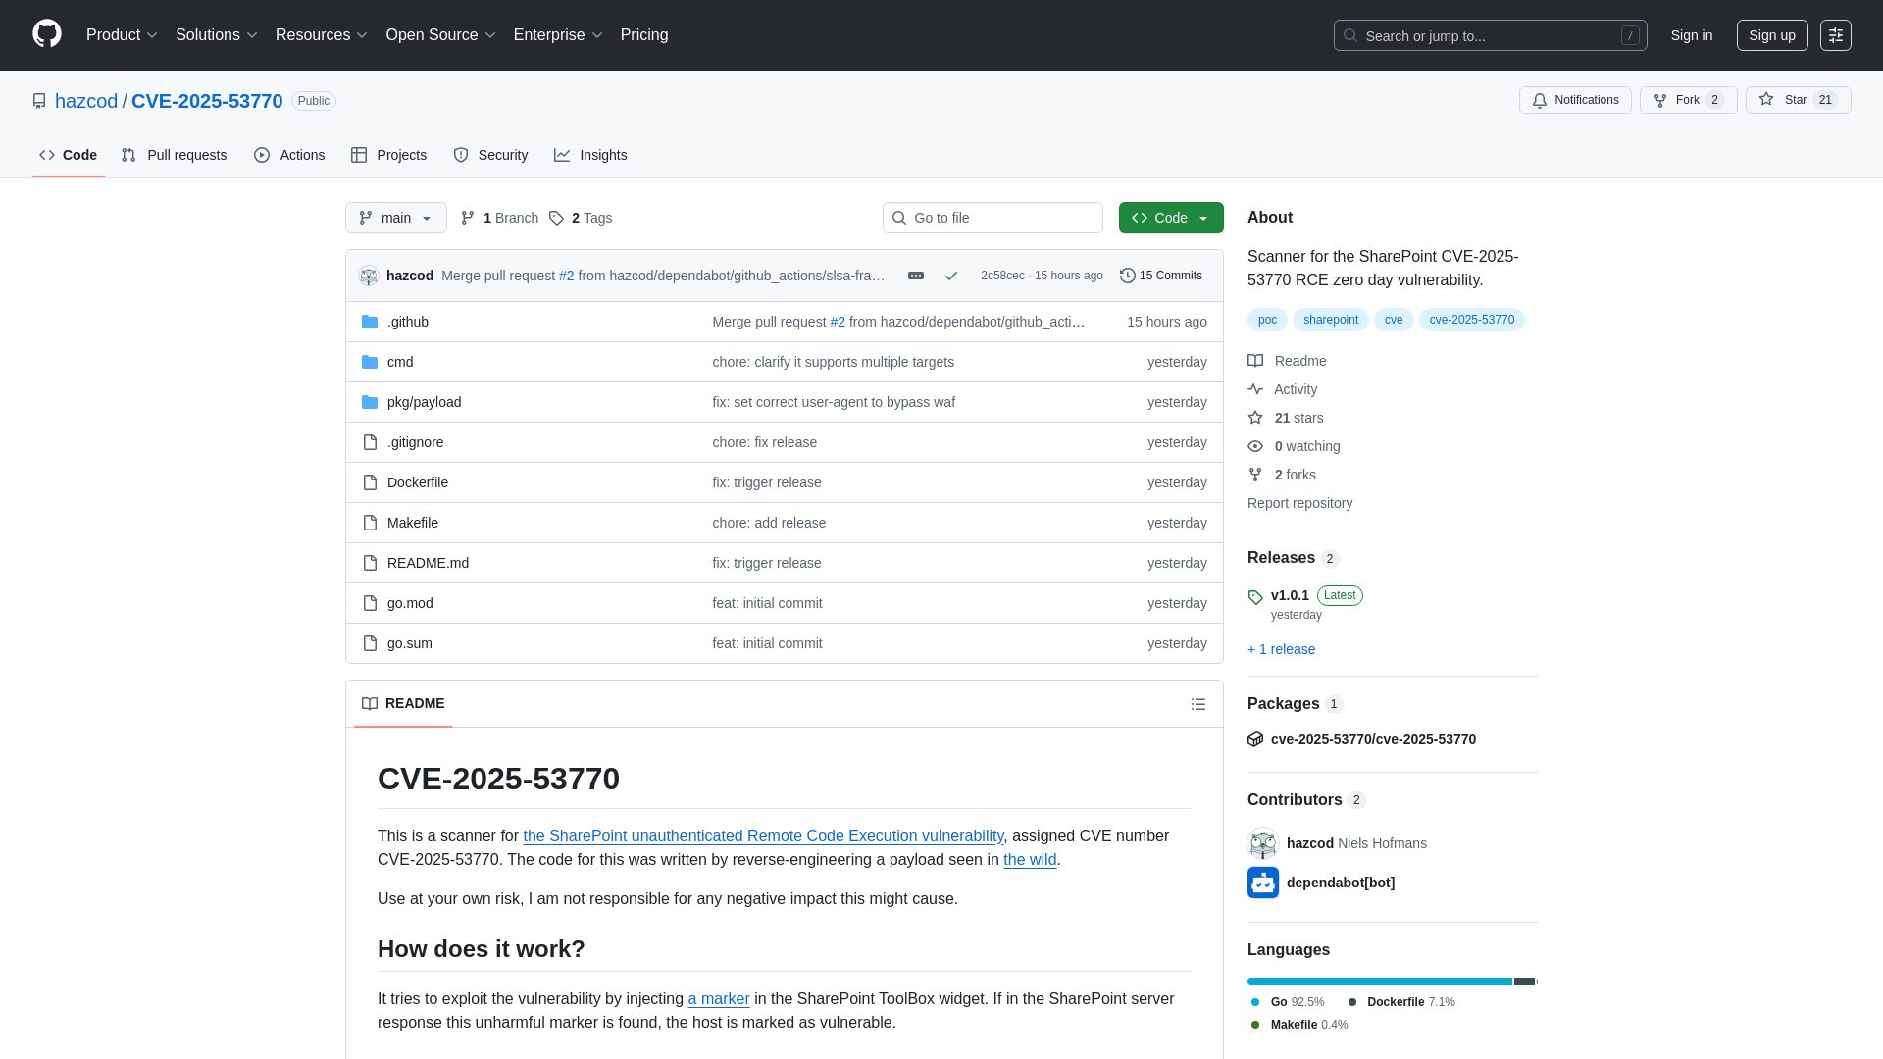This screenshot has height=1059, width=1883.
Task: Expand the Resources menu
Action: point(322,35)
